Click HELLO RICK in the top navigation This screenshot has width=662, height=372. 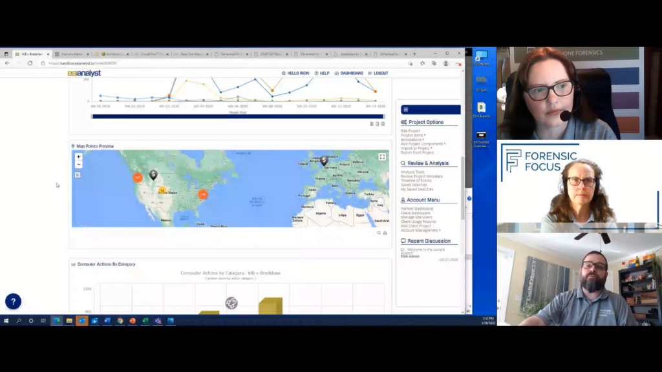point(295,74)
